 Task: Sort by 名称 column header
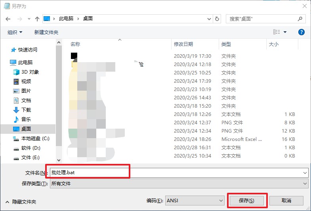pos(75,44)
